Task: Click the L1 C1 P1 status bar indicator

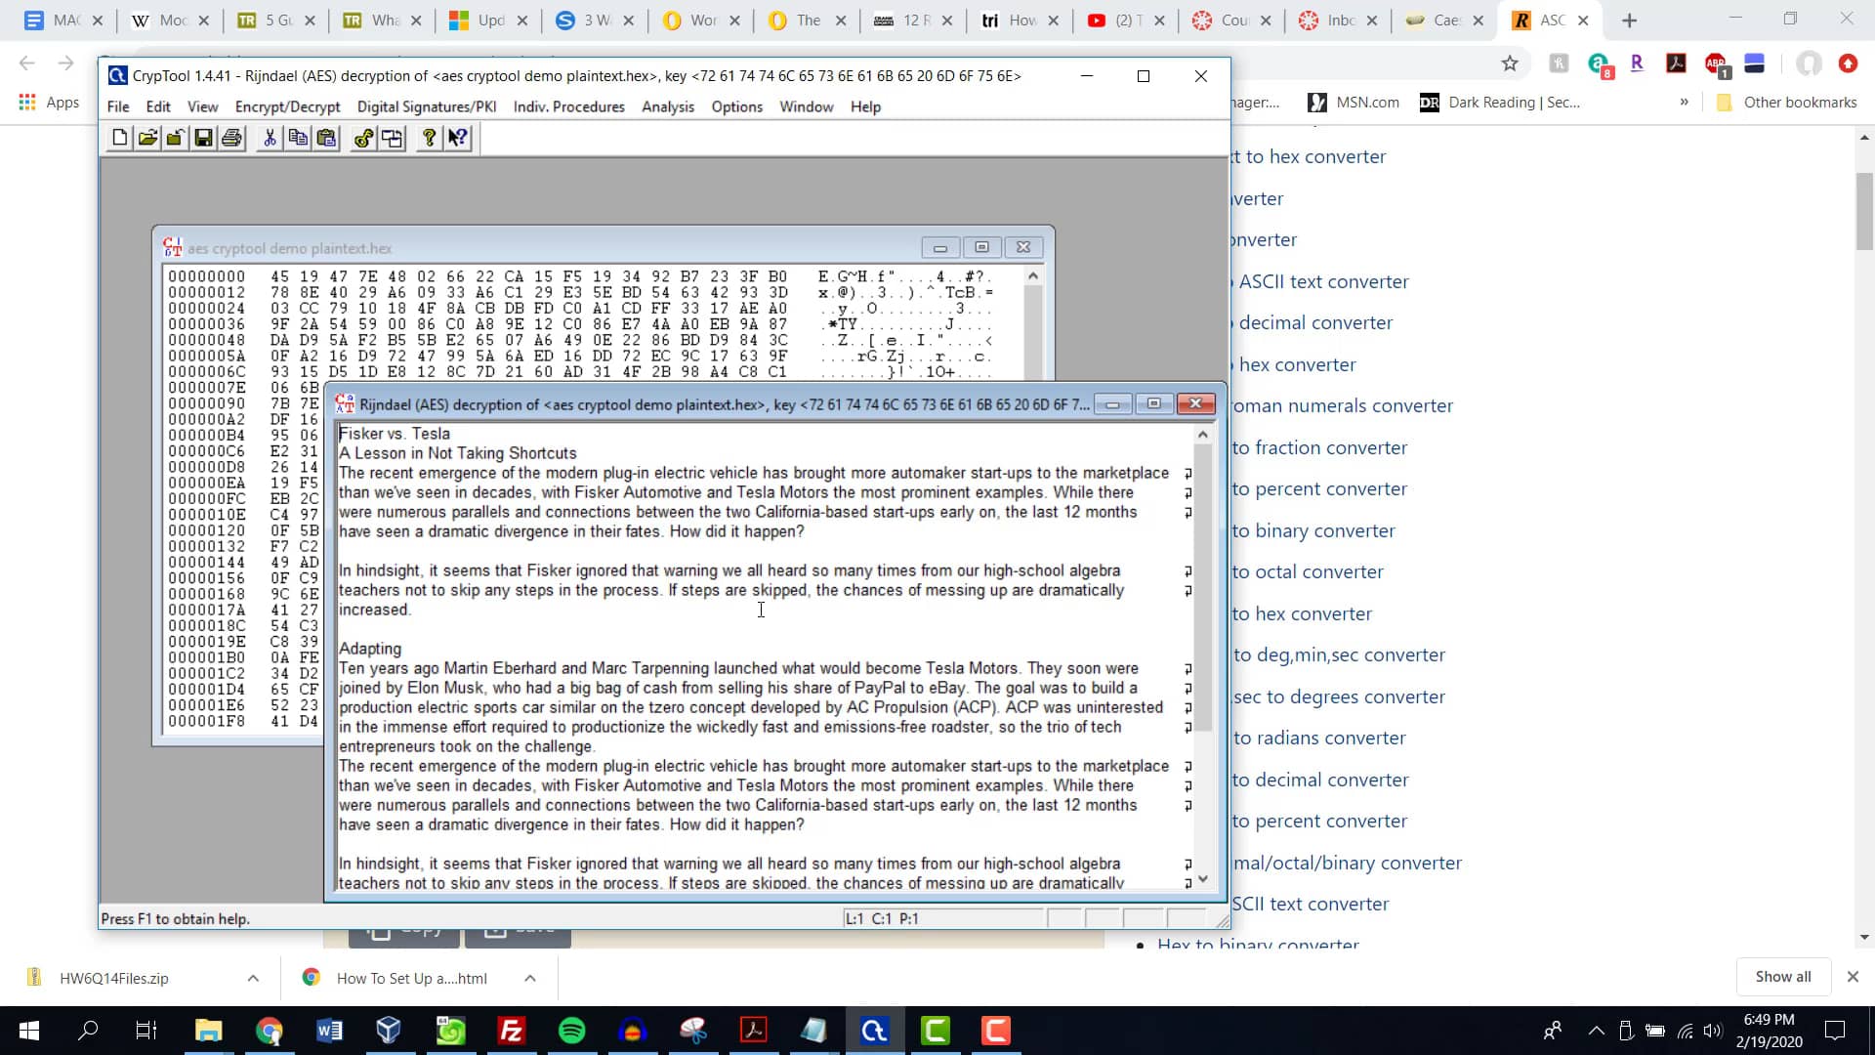Action: (x=882, y=918)
